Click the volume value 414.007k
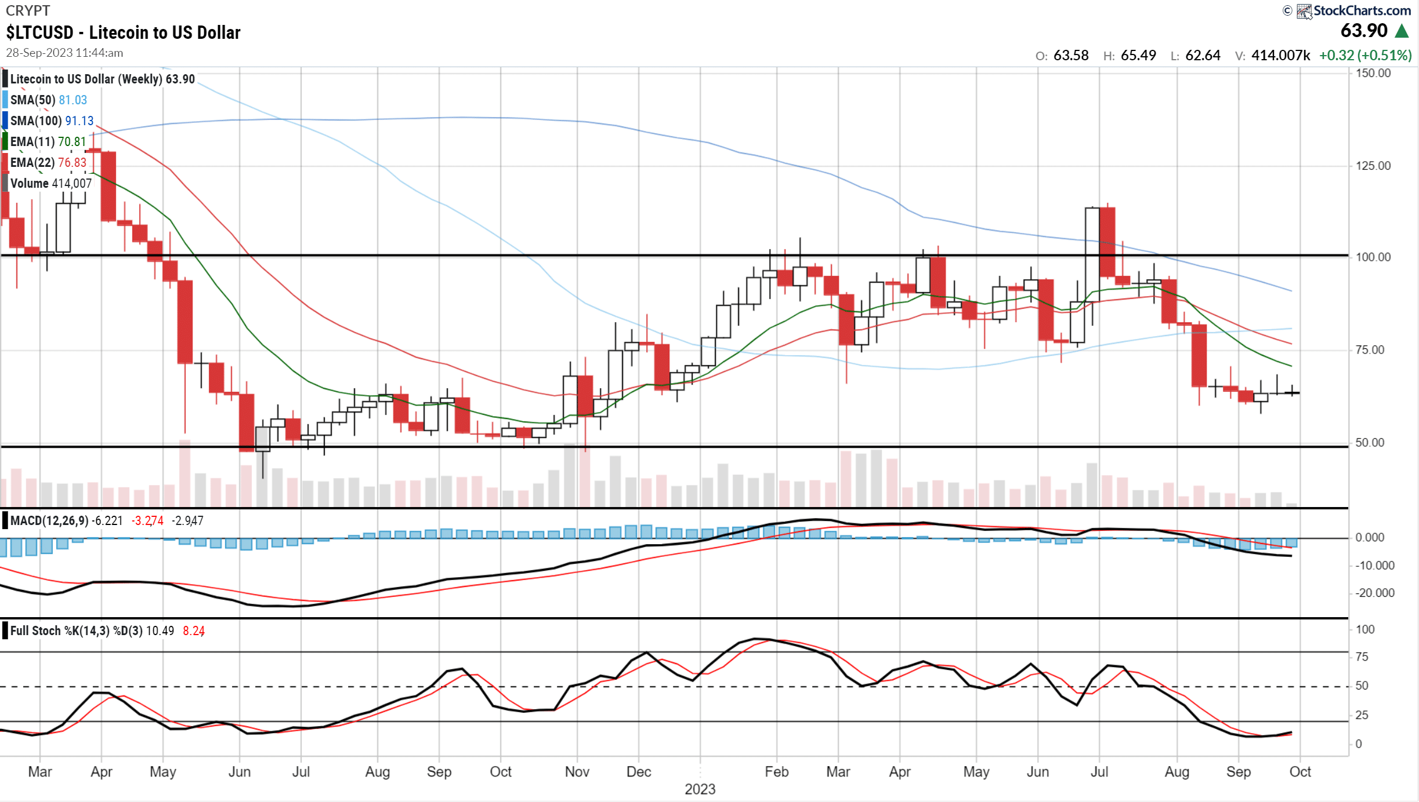 [1281, 56]
